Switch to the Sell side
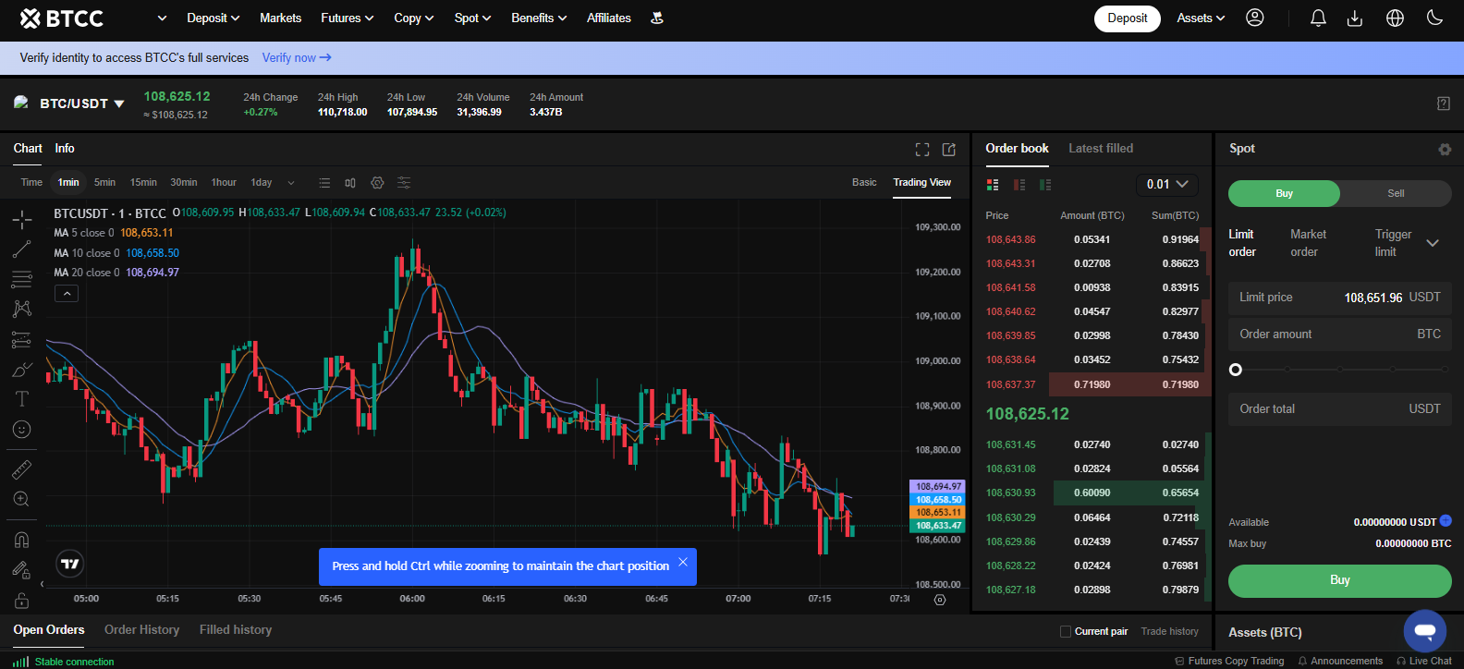 click(x=1396, y=193)
